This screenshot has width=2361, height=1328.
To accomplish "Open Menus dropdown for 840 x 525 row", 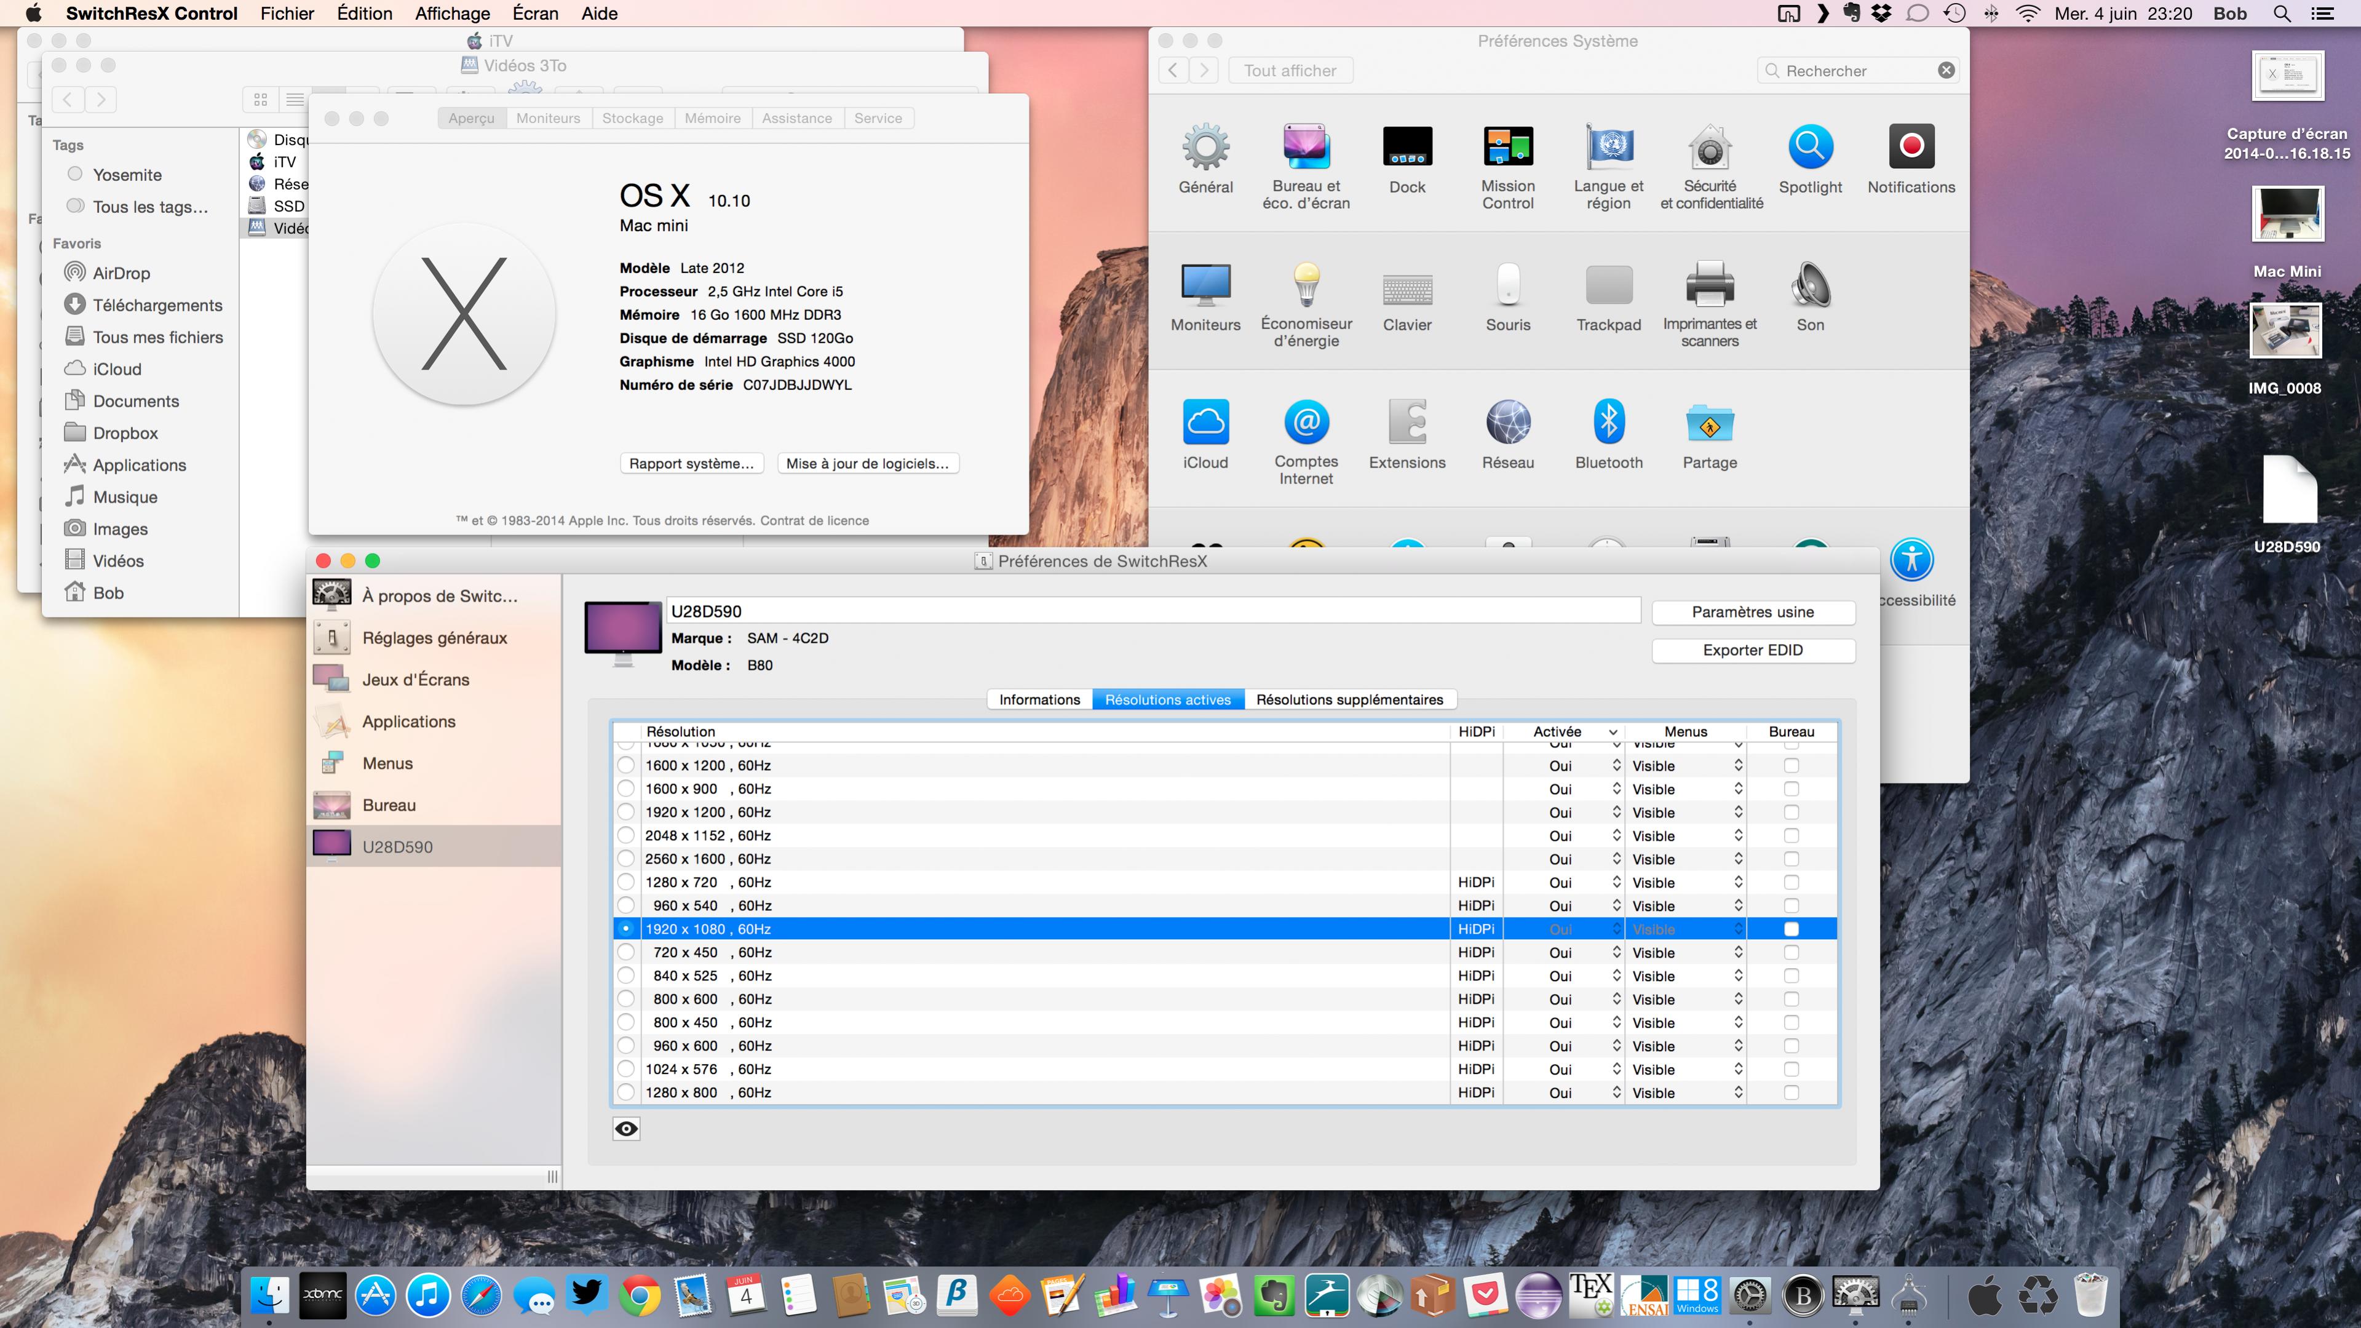I will click(1686, 976).
